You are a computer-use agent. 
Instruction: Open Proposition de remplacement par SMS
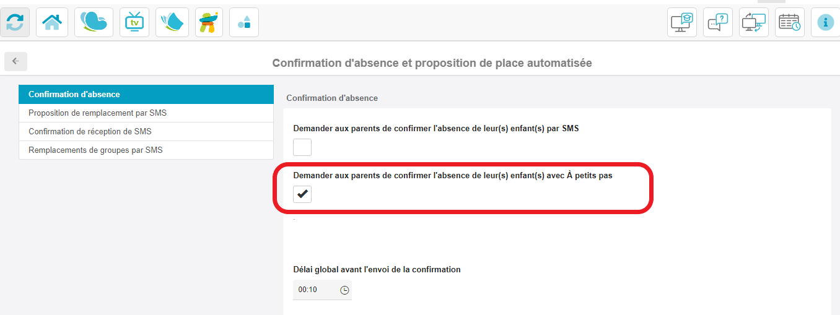tap(146, 113)
